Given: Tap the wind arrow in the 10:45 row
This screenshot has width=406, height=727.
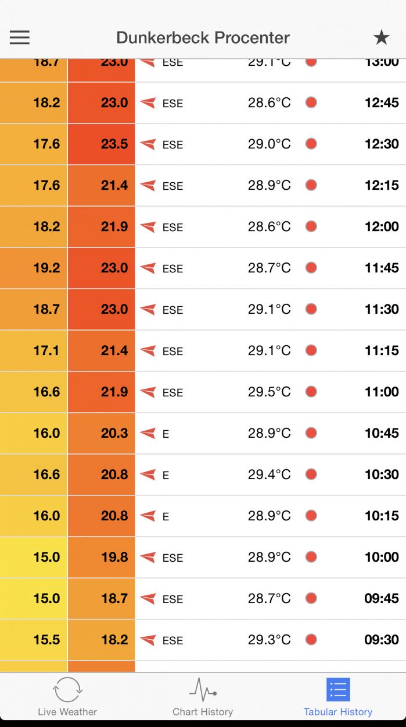Looking at the screenshot, I should (148, 434).
